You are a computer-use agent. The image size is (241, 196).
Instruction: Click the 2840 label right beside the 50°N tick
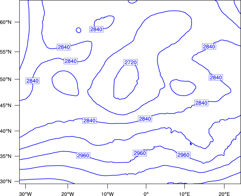click(x=33, y=81)
